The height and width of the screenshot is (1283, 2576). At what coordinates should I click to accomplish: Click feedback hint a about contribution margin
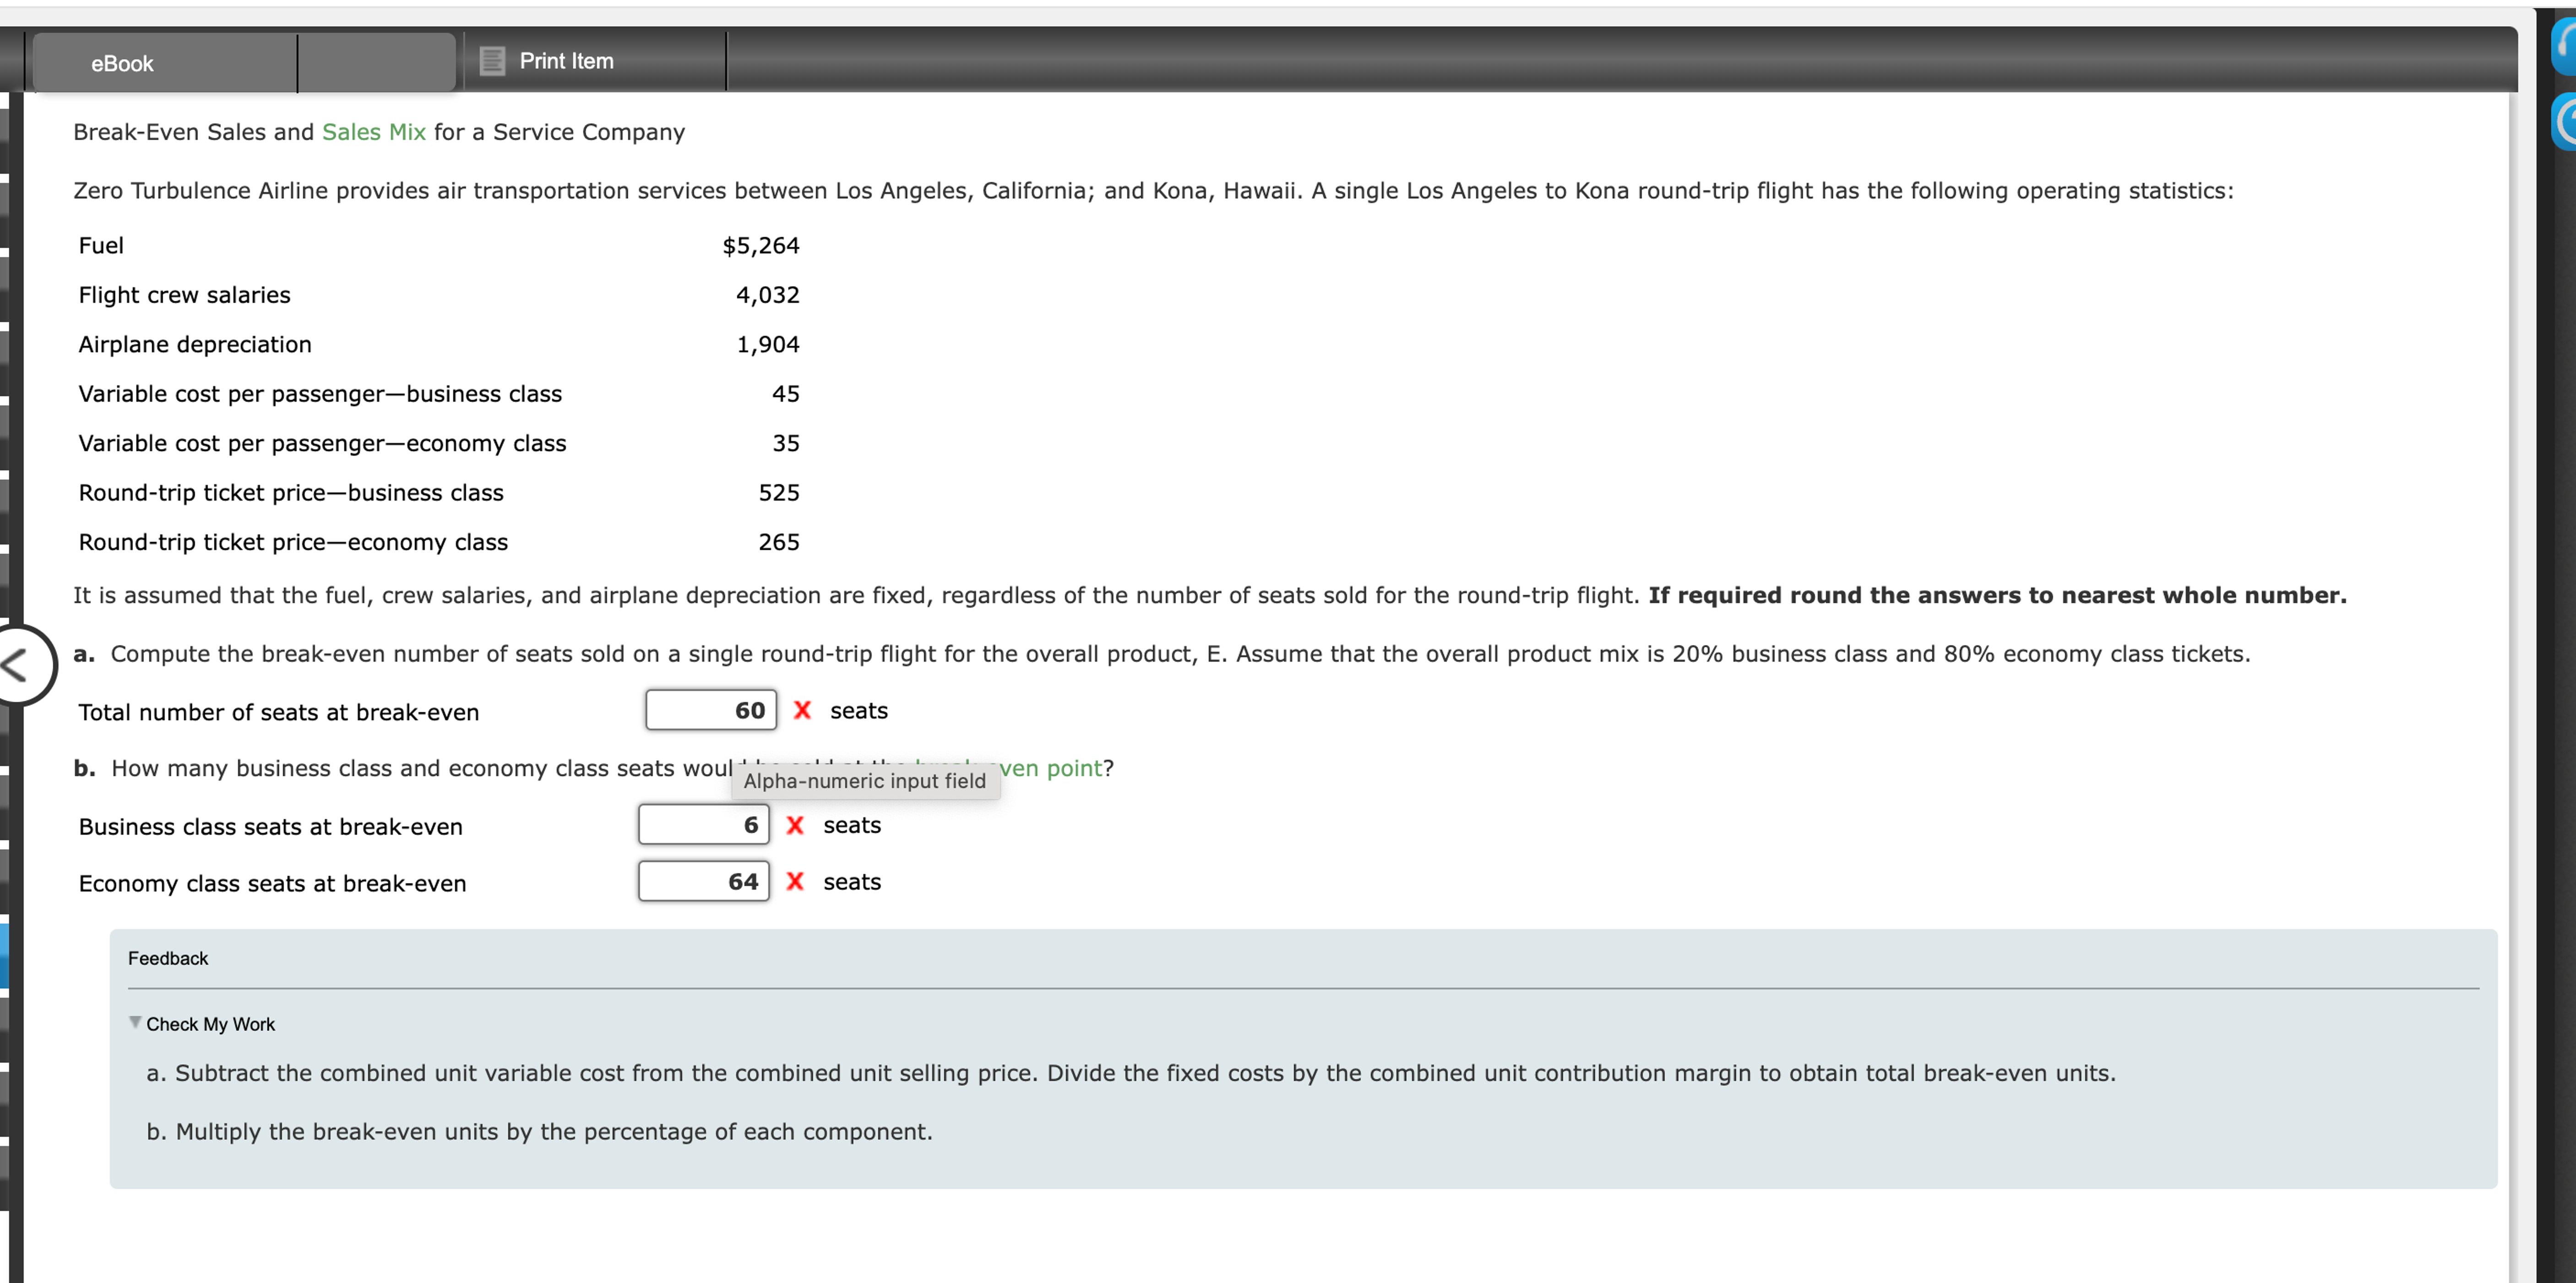(1131, 1073)
